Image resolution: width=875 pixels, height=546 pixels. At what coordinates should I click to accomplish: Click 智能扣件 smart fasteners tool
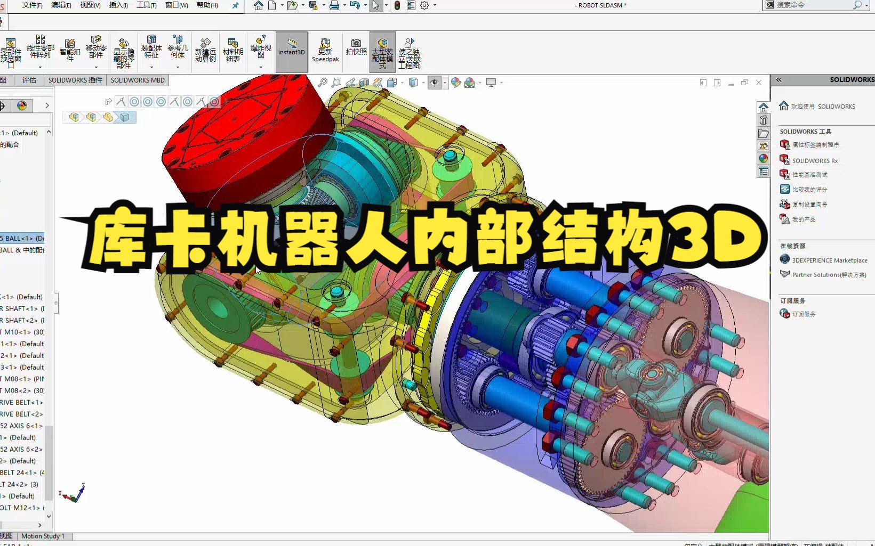[70, 50]
